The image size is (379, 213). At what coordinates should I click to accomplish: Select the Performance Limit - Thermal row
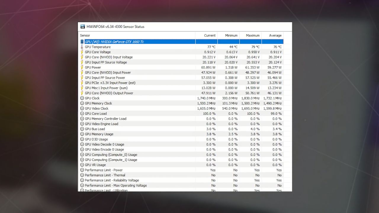click(105, 175)
